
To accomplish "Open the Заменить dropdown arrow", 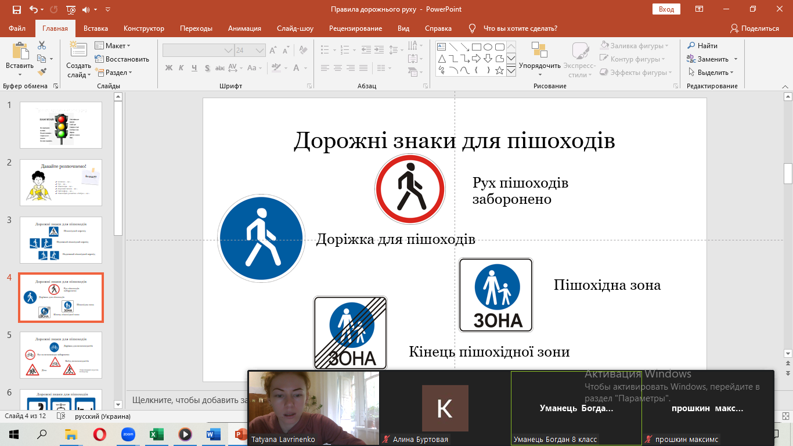I will tap(736, 59).
